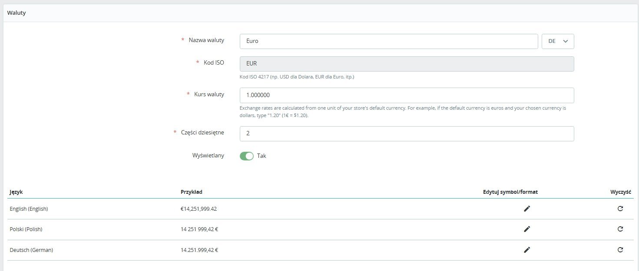
Task: Select the Polski (Polish) language row
Action: [x=26, y=229]
